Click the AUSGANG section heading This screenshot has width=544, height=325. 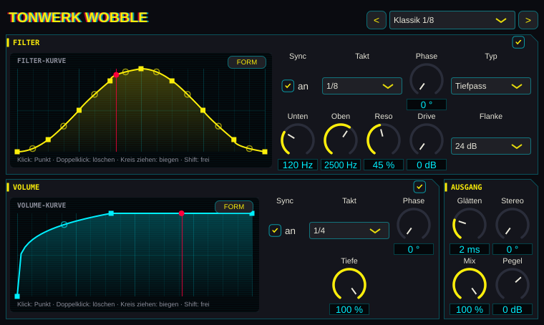click(466, 188)
